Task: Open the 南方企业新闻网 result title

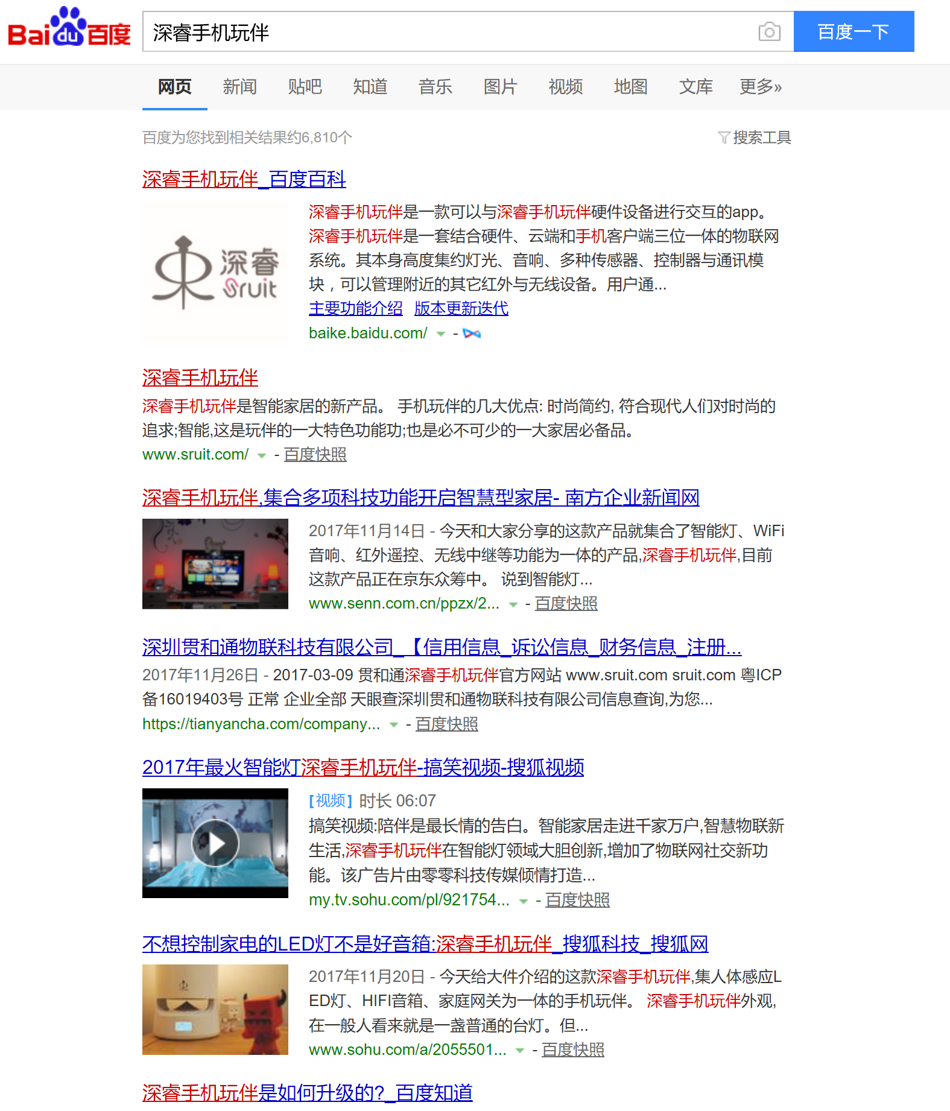Action: pos(420,498)
